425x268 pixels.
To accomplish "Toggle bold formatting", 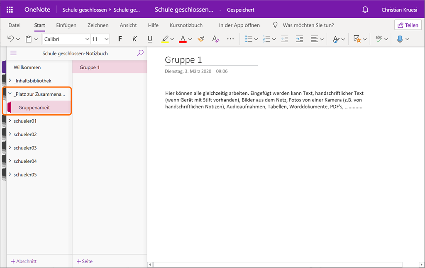I will pyautogui.click(x=120, y=39).
